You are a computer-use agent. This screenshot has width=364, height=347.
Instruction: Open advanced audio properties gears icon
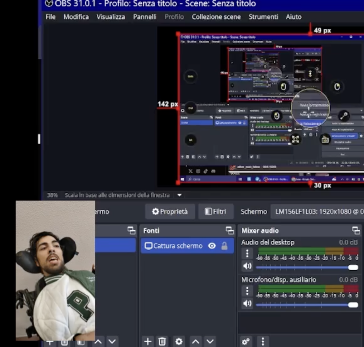[246, 341]
